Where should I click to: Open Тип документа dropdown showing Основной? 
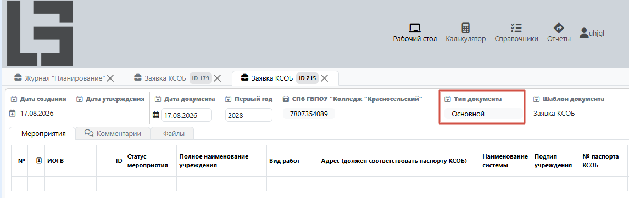click(483, 114)
